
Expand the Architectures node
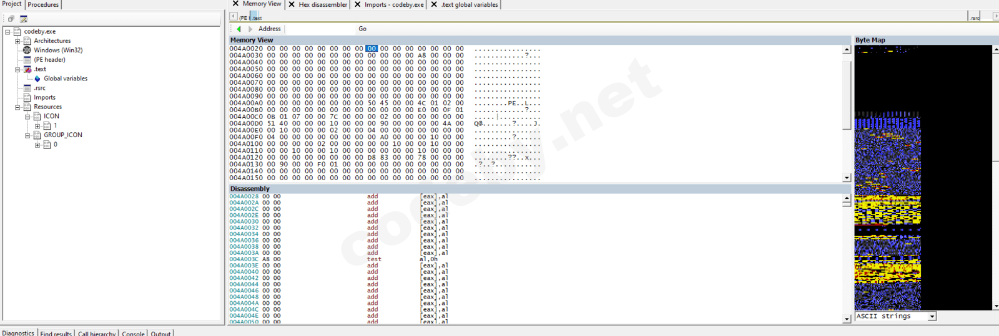click(x=17, y=41)
